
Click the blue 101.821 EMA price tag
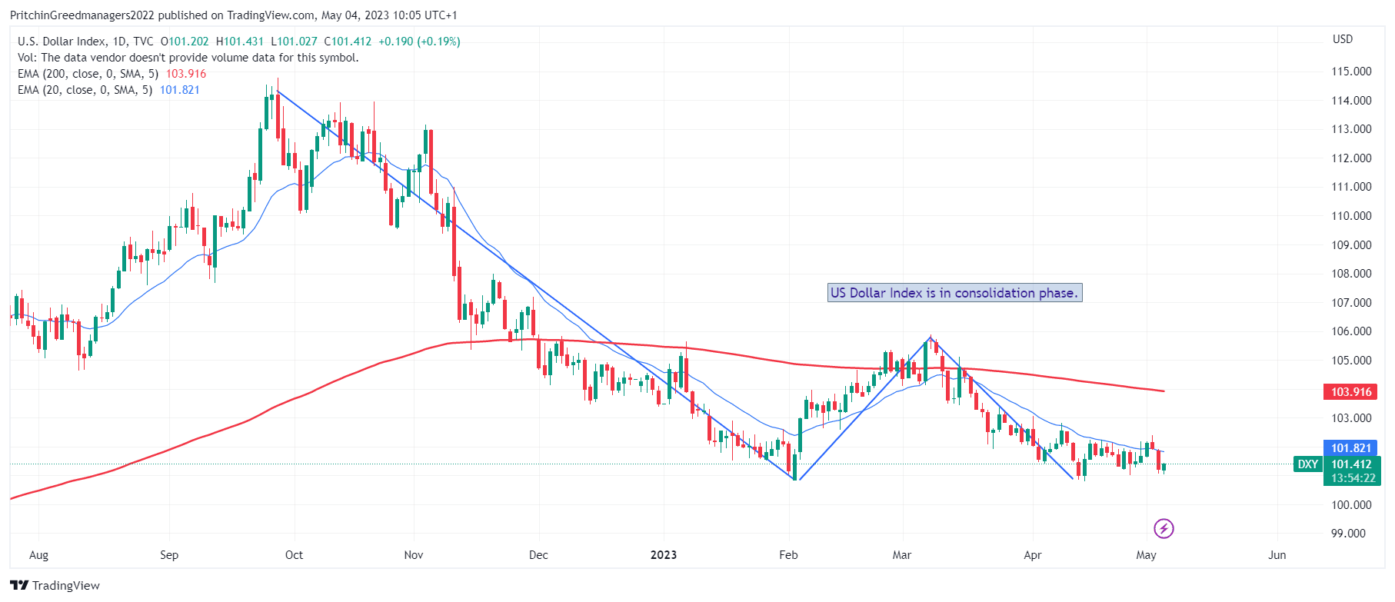click(1351, 448)
